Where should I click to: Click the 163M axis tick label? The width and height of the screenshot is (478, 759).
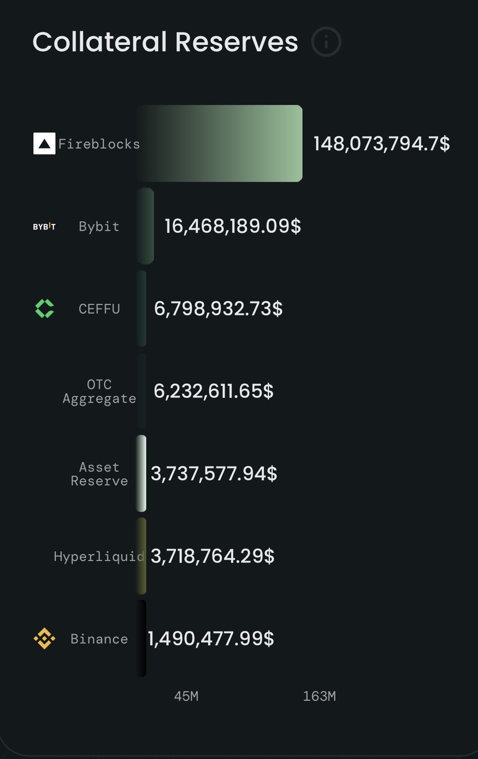(319, 696)
